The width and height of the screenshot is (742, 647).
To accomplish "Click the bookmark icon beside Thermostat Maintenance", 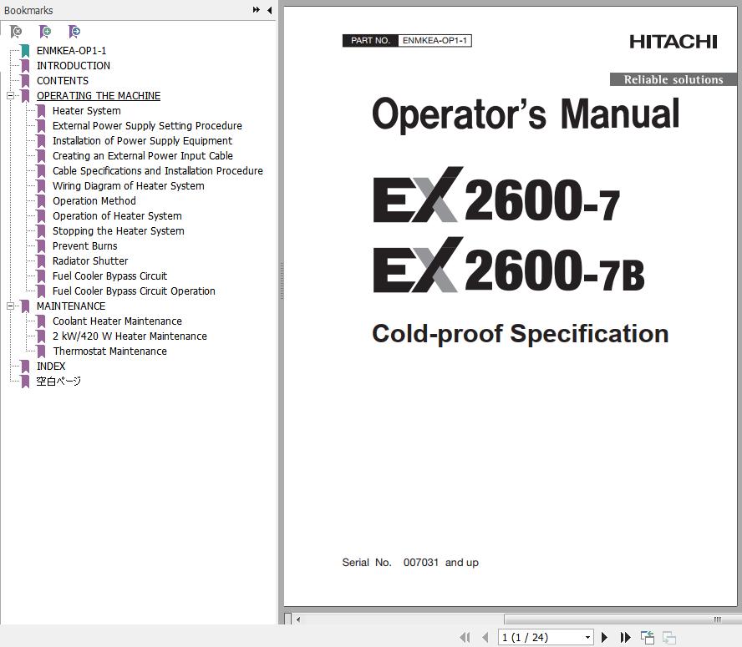I will 41,351.
